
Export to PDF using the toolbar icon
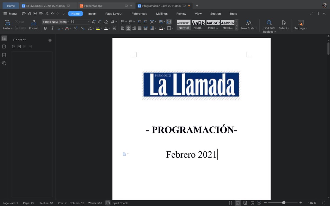[35, 14]
